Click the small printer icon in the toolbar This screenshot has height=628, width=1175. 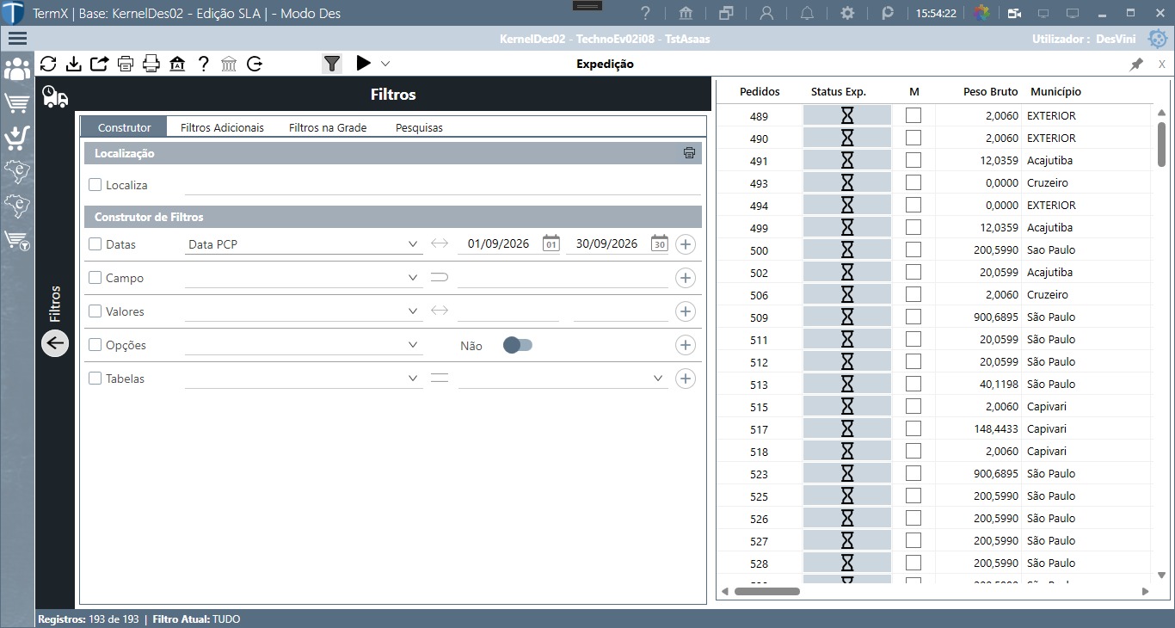pyautogui.click(x=126, y=64)
